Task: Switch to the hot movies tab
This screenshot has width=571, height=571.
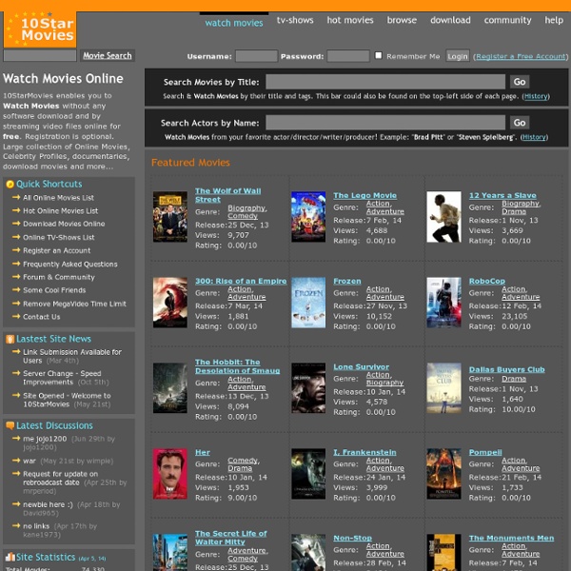Action: pyautogui.click(x=350, y=20)
